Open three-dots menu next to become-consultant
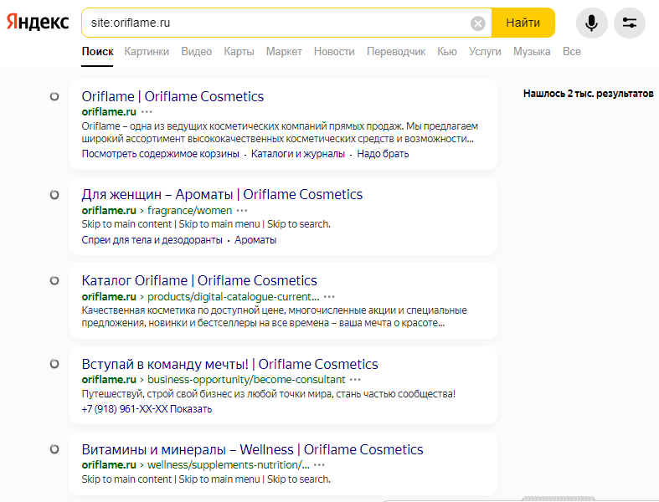The image size is (659, 502). (355, 380)
